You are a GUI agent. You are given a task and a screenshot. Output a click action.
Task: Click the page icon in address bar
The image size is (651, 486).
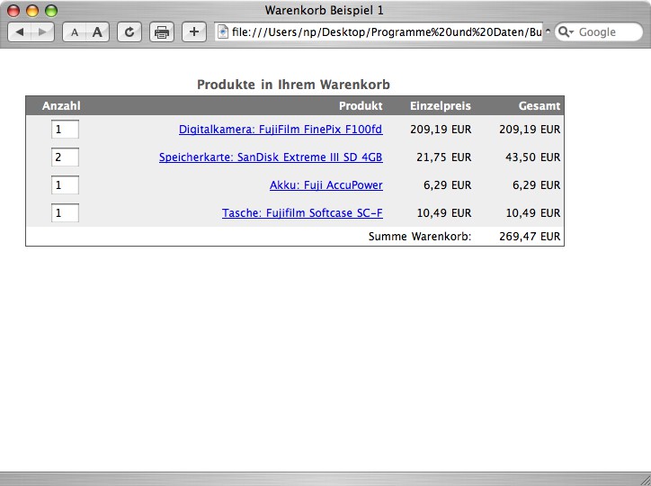tap(223, 32)
